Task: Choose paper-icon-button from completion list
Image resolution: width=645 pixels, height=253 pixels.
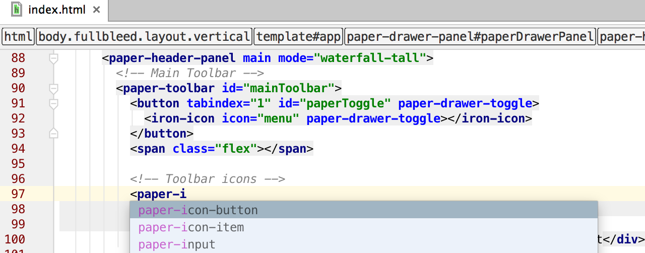Action: (363, 210)
